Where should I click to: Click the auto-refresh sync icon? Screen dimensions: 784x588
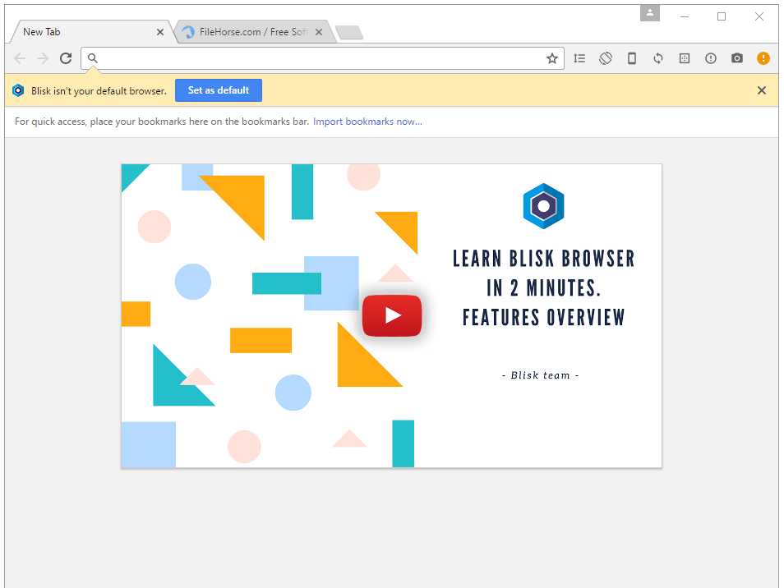pyautogui.click(x=658, y=58)
